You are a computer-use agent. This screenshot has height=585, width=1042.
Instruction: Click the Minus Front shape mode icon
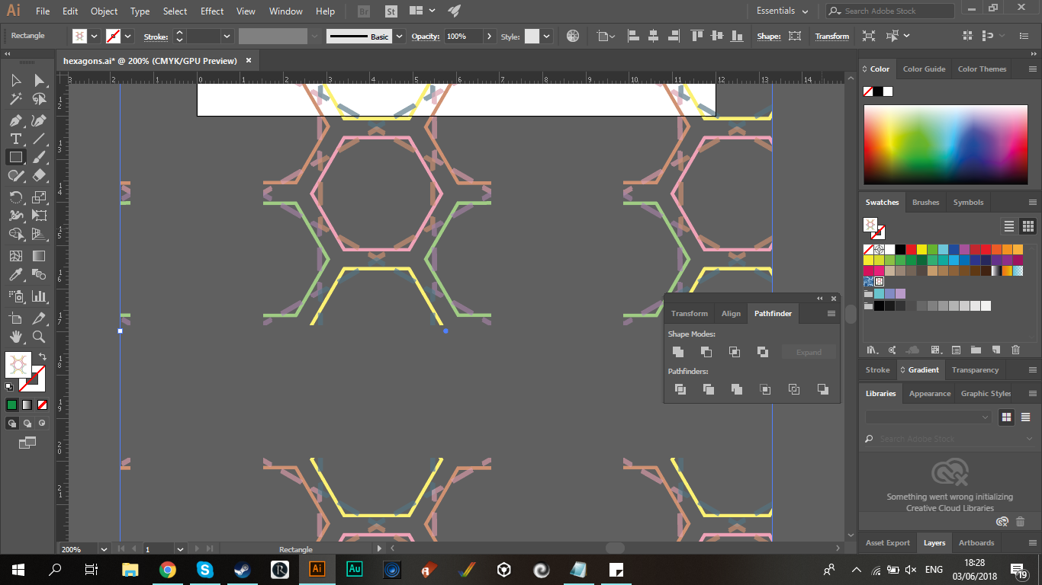click(706, 352)
